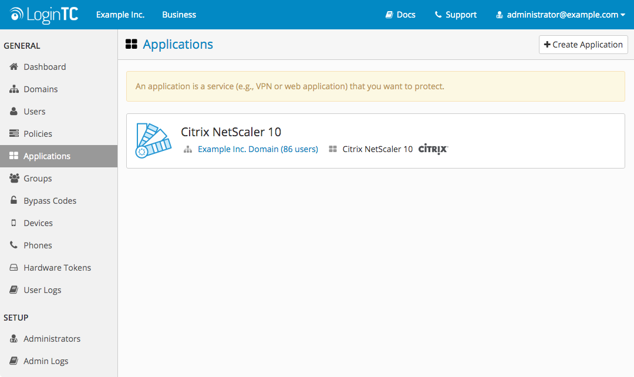Click the Create Application button
Screen dimensions: 634x377
point(583,45)
